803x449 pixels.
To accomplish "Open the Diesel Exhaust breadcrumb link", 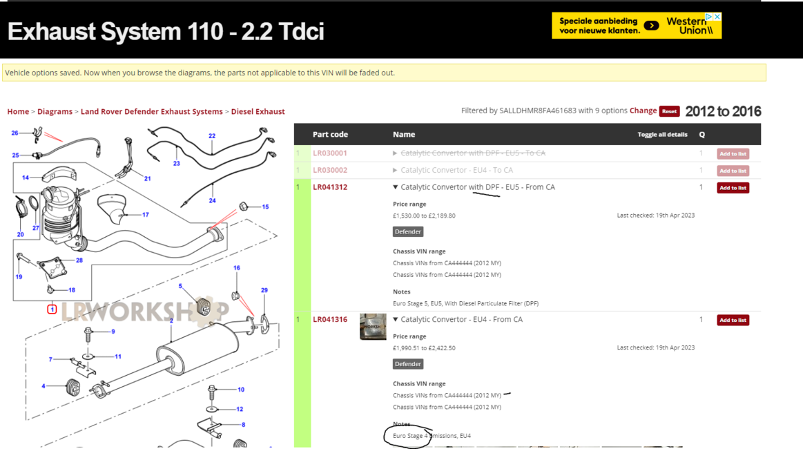I will (258, 112).
